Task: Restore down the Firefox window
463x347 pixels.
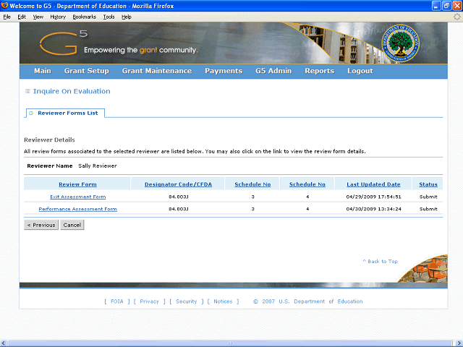Action: 446,6
